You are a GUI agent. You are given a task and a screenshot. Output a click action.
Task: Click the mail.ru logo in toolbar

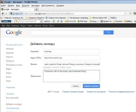tap(6, 21)
